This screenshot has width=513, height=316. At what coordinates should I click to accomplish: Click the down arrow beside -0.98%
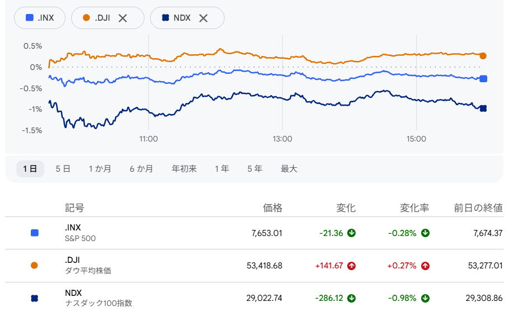[425, 298]
